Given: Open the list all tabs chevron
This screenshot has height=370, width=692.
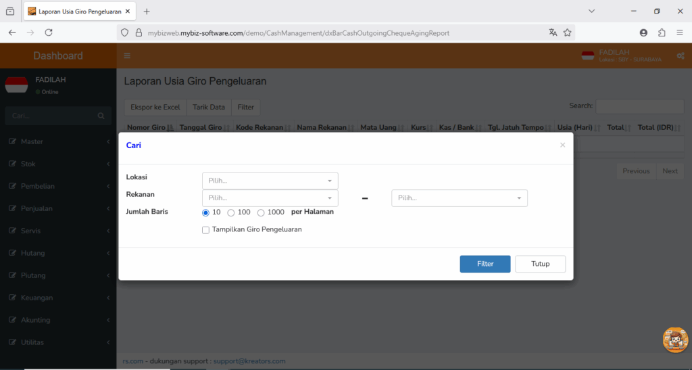Looking at the screenshot, I should 591,11.
